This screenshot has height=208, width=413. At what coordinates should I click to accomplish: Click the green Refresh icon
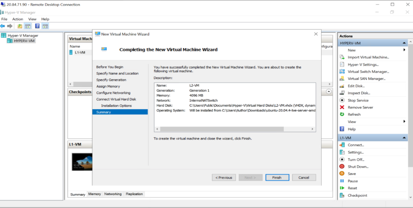tap(342, 114)
